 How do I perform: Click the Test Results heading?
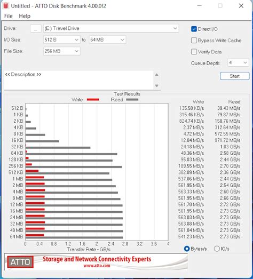point(127,94)
